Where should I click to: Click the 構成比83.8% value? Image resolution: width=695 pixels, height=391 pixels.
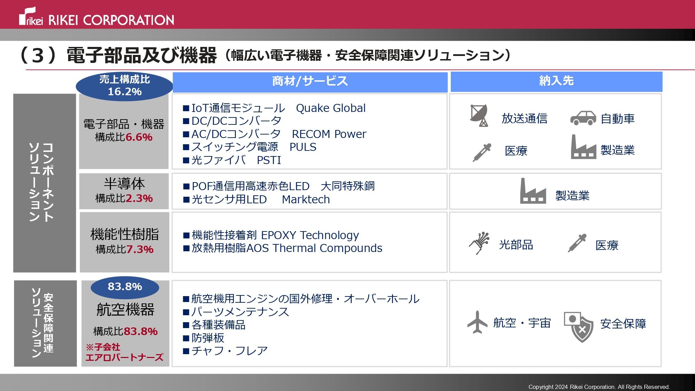pyautogui.click(x=125, y=332)
